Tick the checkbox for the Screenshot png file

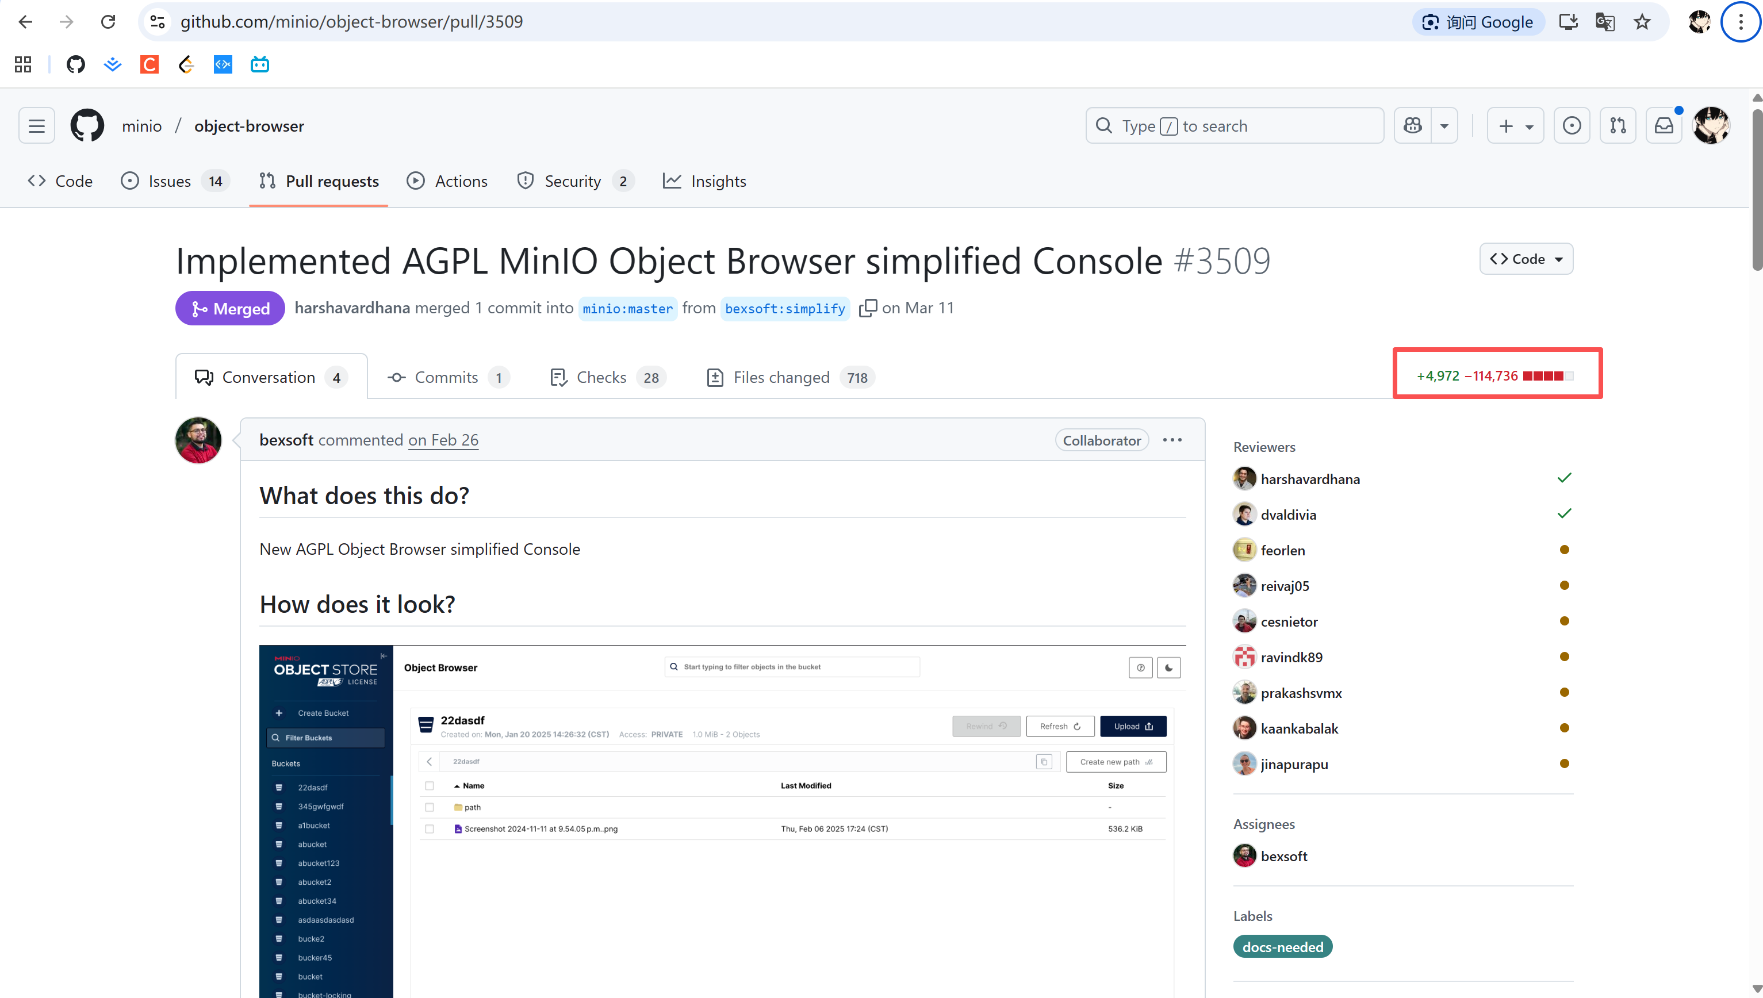click(x=429, y=829)
